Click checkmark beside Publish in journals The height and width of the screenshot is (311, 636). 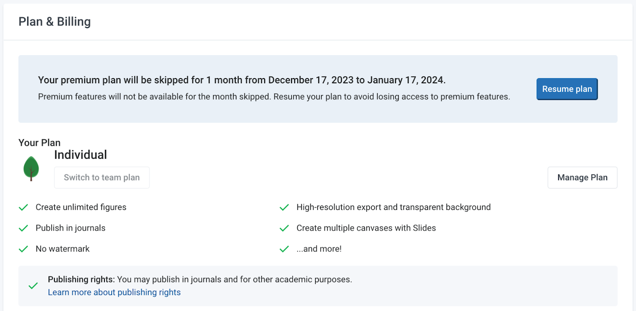23,228
